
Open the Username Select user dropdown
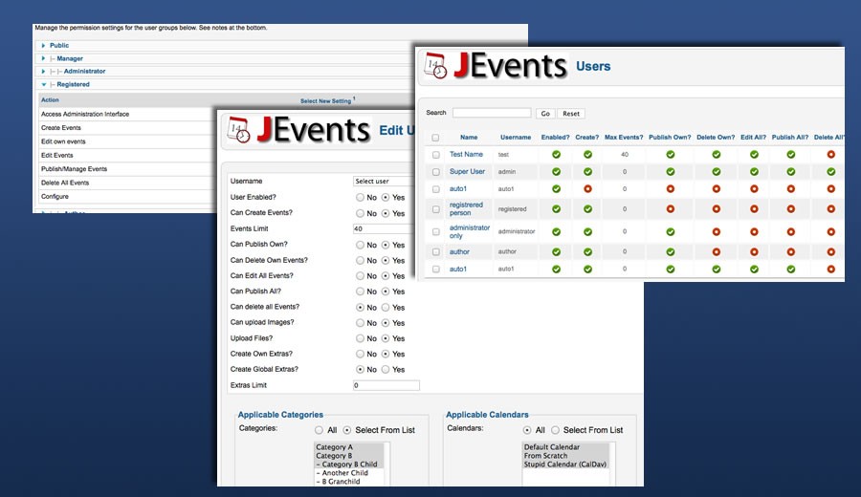383,182
